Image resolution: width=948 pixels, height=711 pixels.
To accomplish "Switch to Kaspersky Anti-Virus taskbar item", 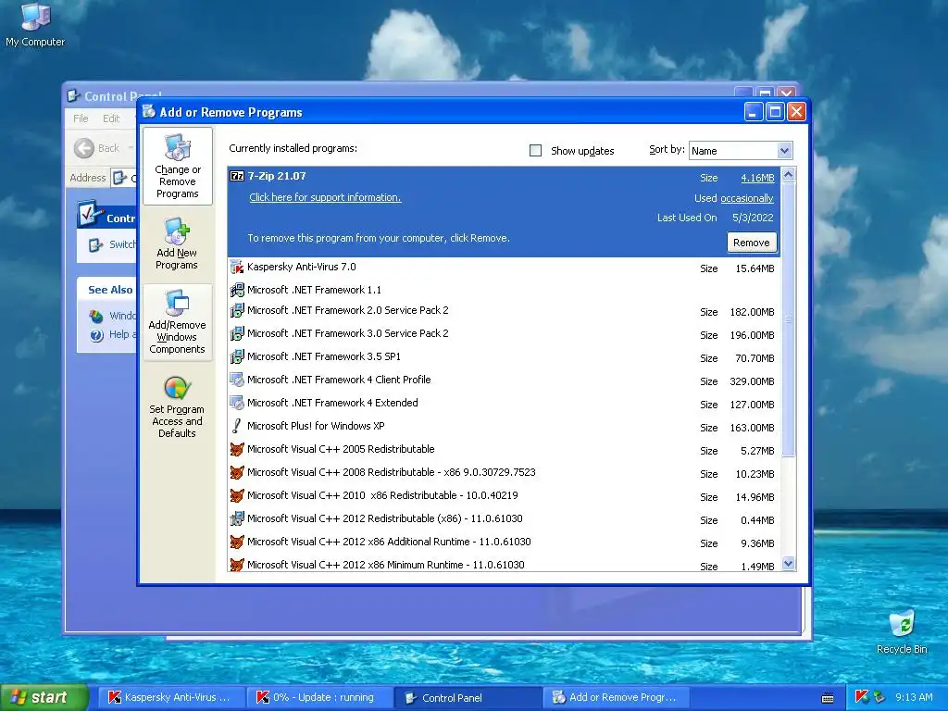I will pos(171,697).
